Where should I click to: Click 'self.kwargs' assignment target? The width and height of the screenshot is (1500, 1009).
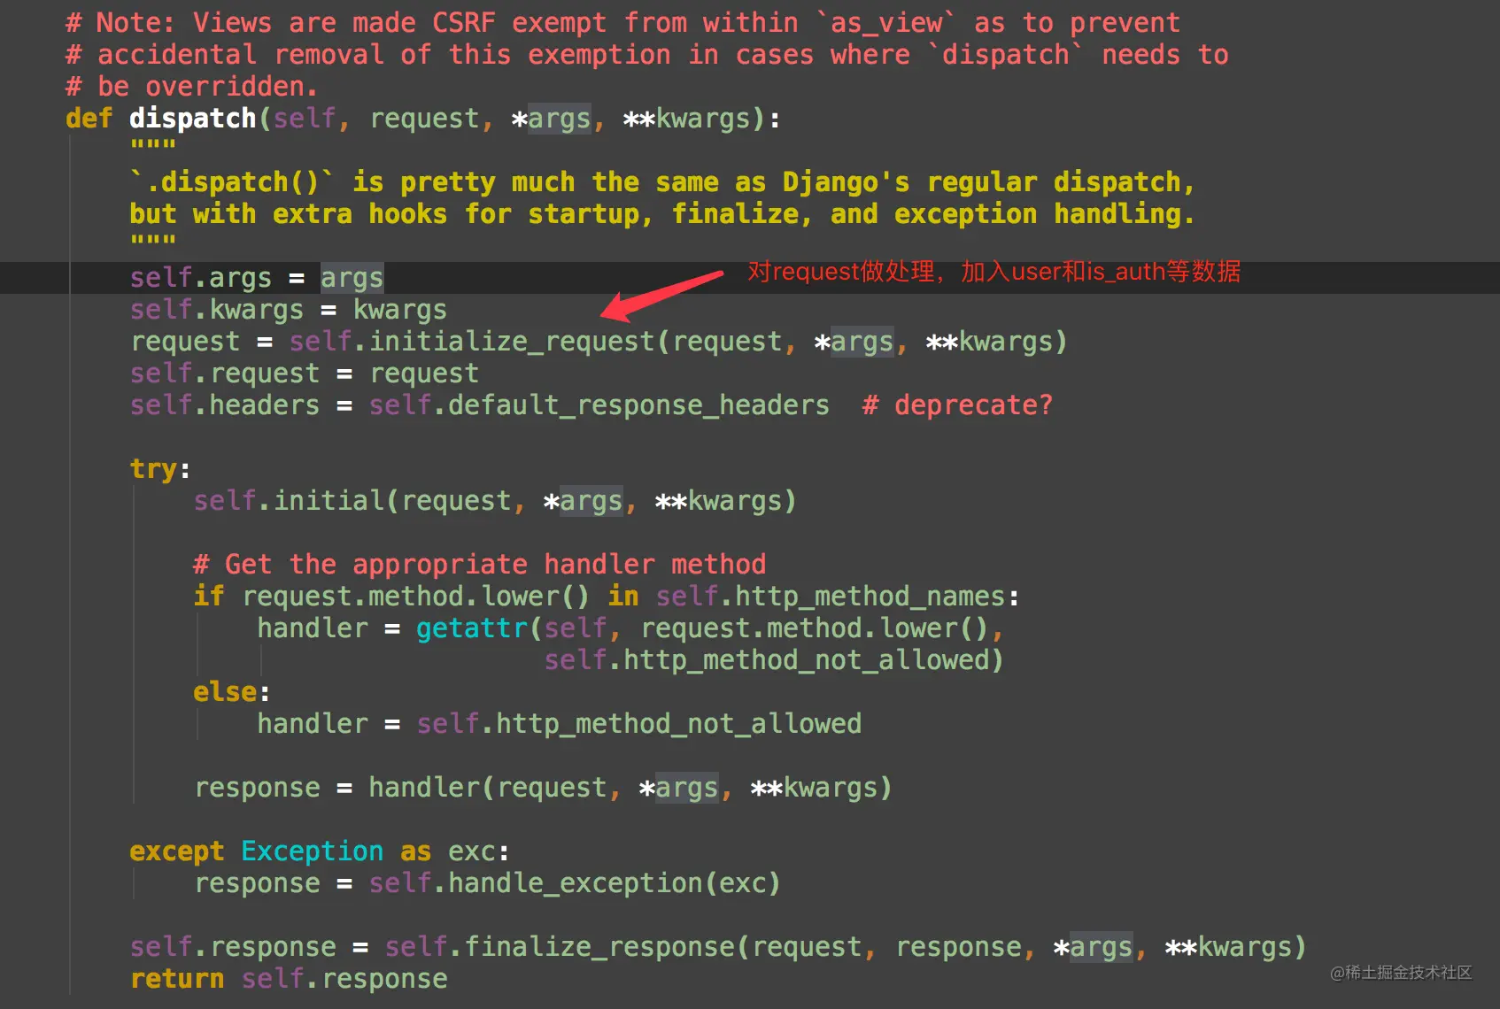[x=216, y=309]
